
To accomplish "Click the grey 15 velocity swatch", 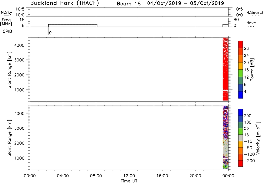I will click(x=241, y=138).
